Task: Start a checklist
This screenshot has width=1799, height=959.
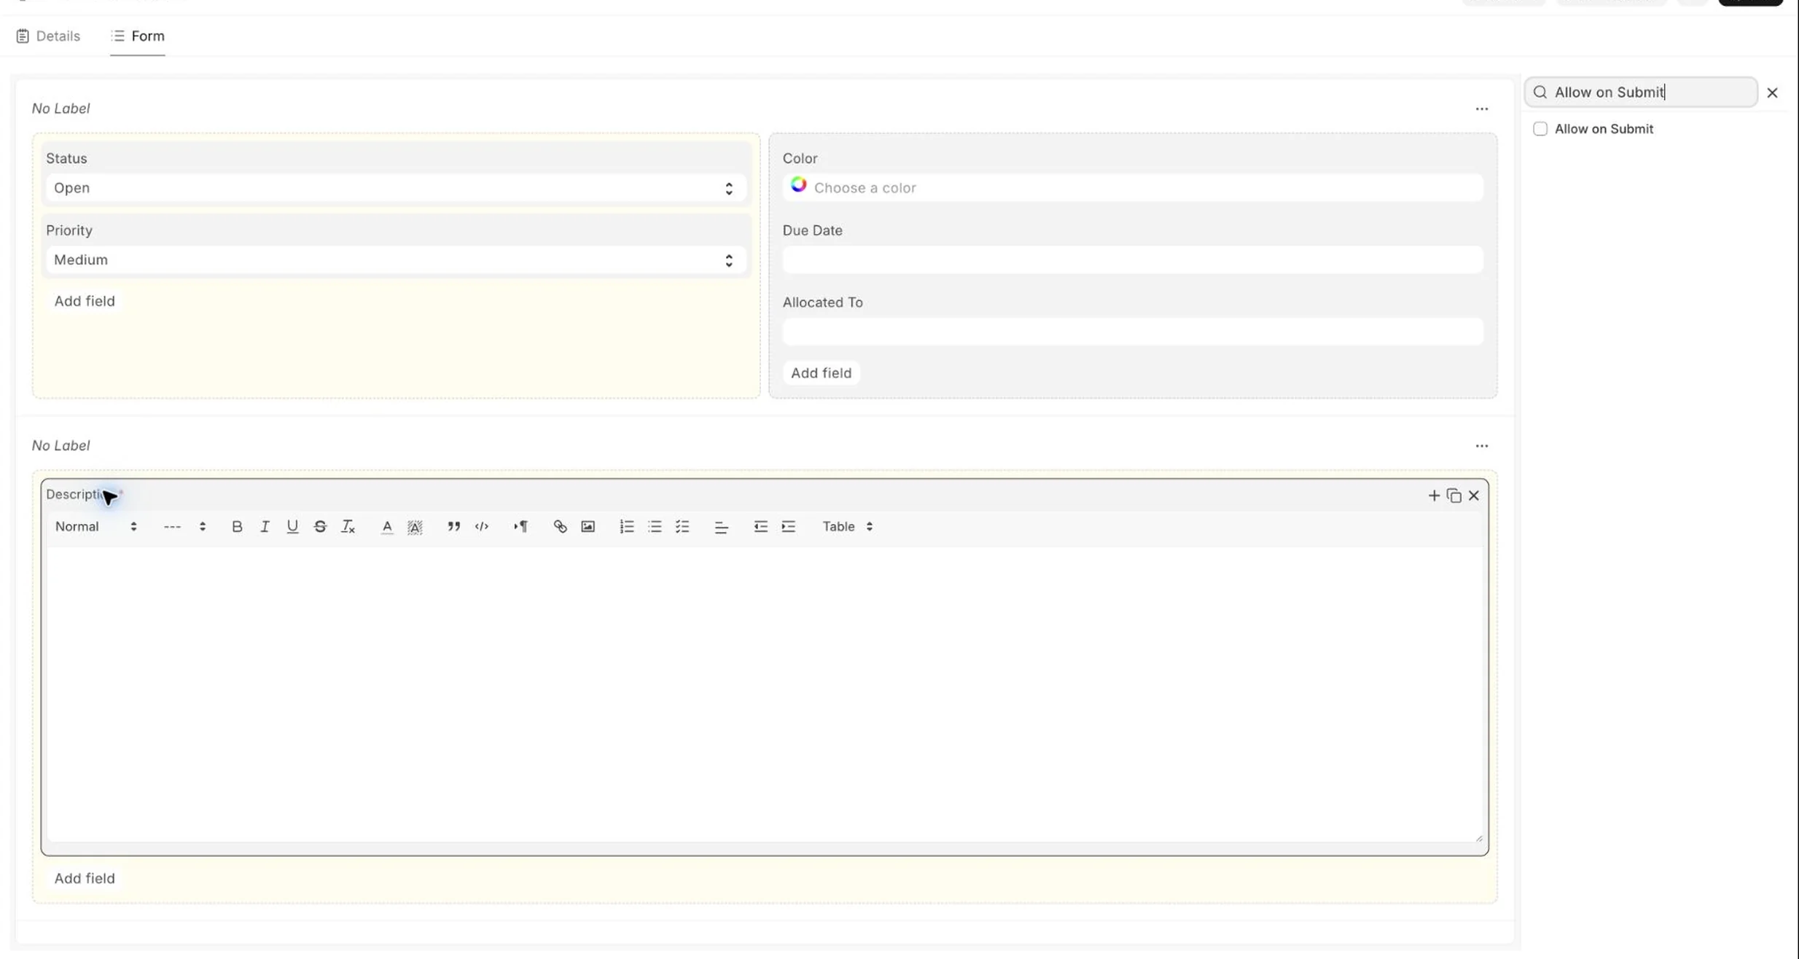Action: [682, 526]
